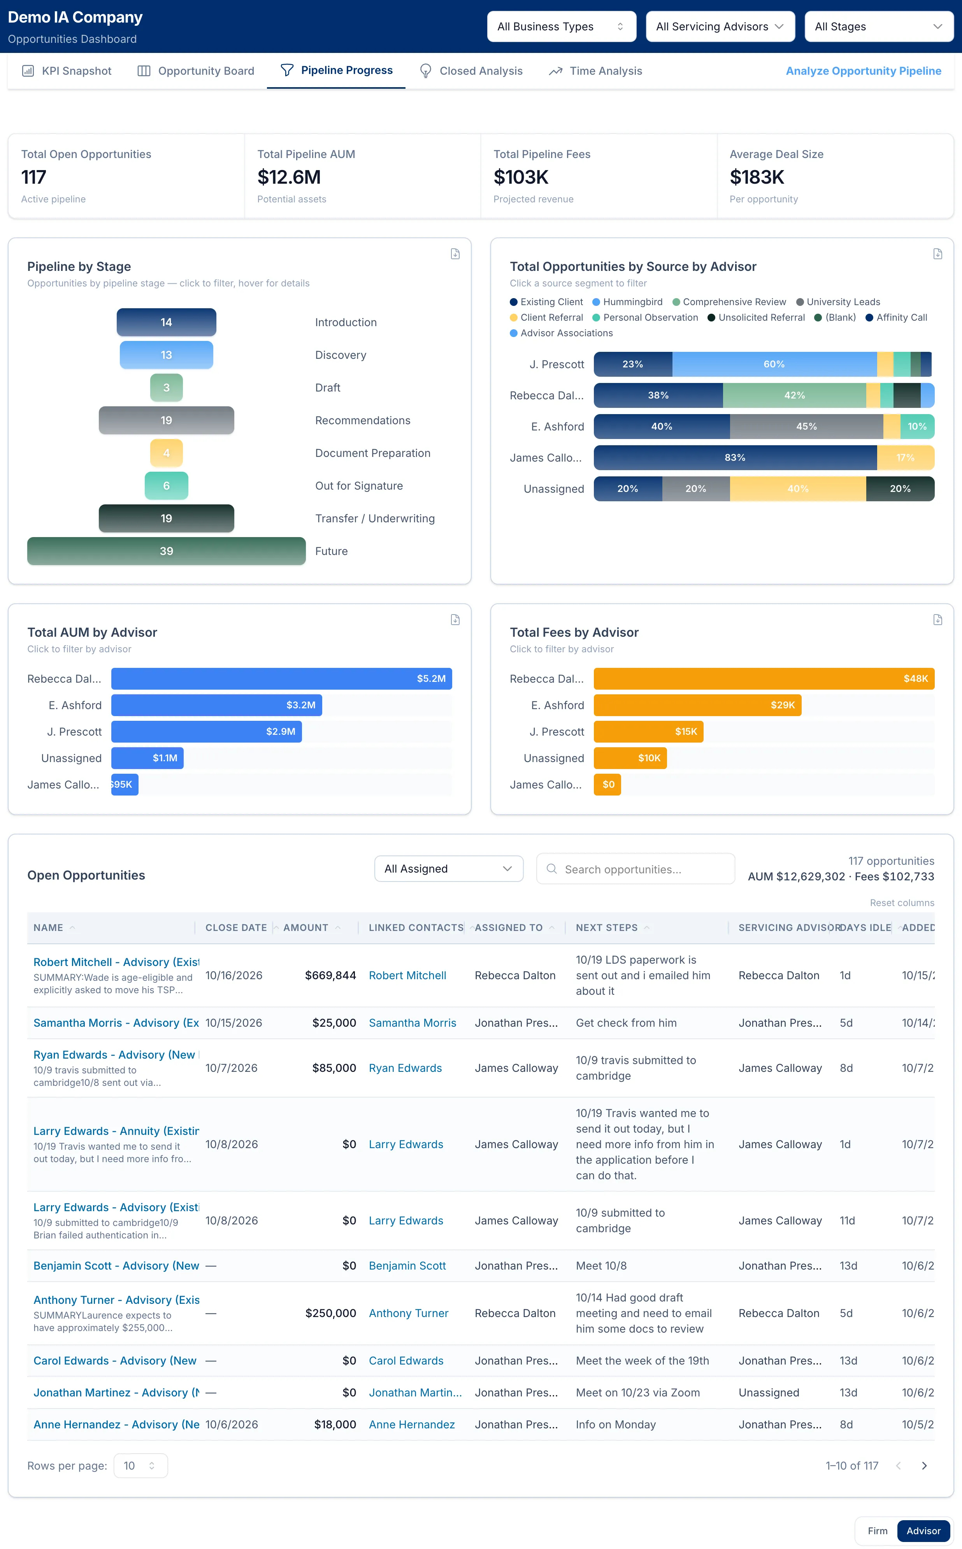Click Analyze Opportunity Pipeline link
Viewport: 962px width, 1549px height.
(x=864, y=70)
